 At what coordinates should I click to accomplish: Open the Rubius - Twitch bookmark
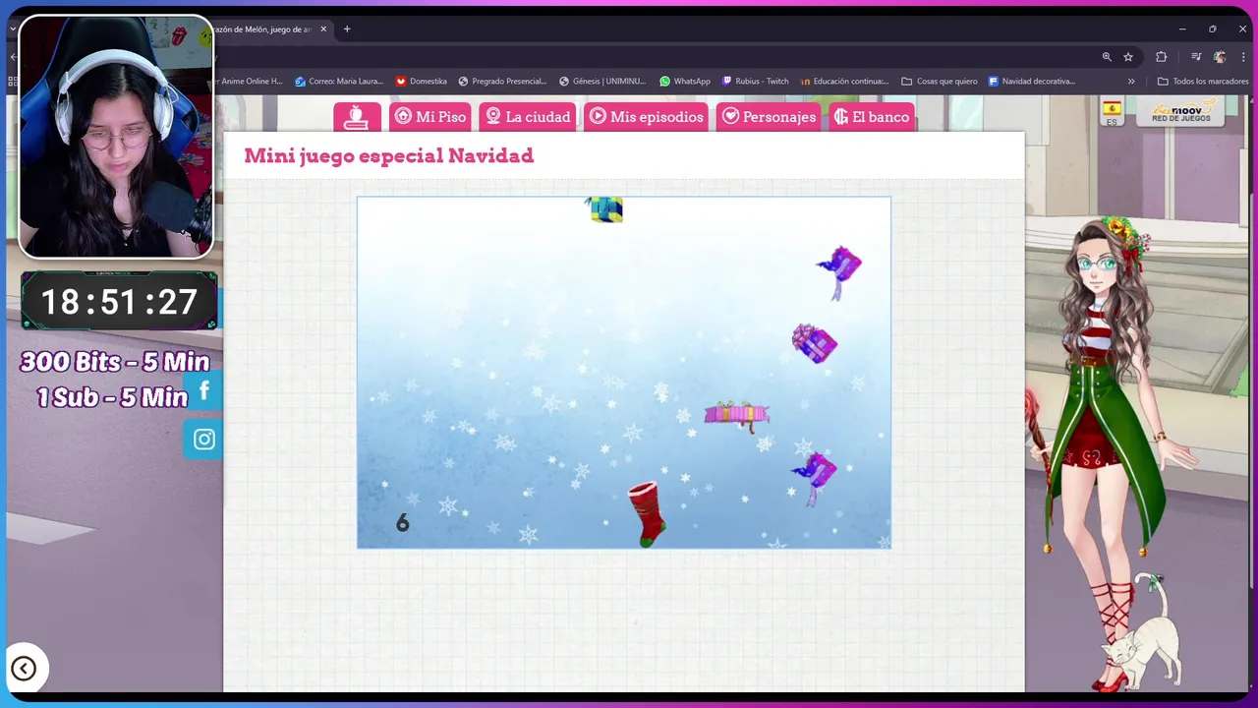[756, 82]
